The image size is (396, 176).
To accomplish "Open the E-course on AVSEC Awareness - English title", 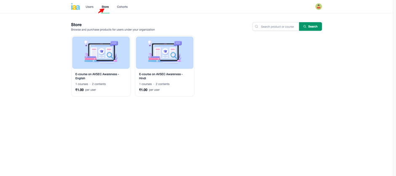I will pos(97,76).
